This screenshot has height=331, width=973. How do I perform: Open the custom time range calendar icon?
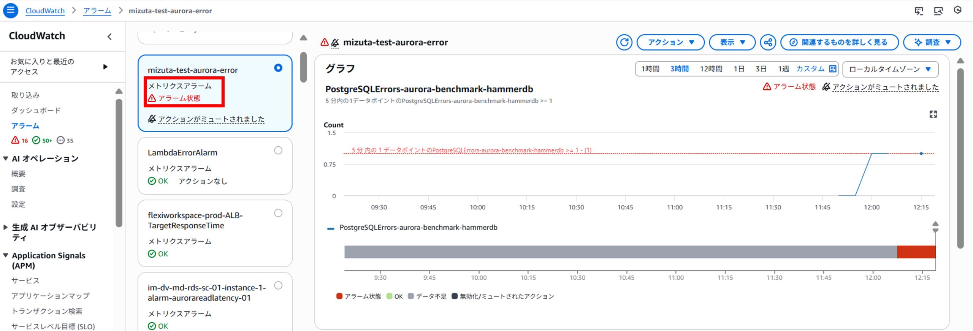click(832, 69)
